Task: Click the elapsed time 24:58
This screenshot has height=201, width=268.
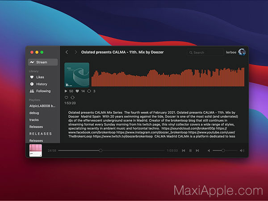Action: coord(52,151)
